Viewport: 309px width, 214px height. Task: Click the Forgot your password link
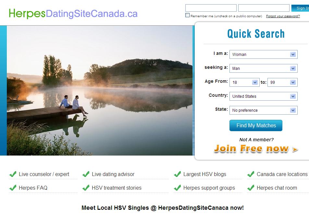[x=283, y=16]
